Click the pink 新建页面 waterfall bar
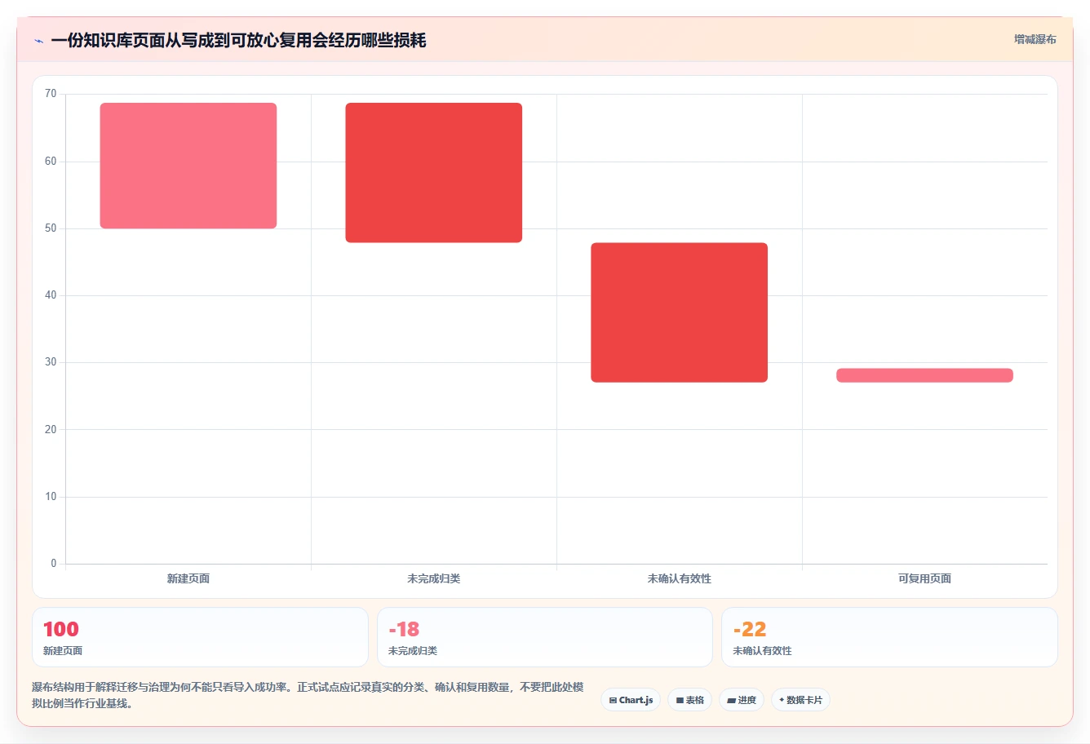 click(188, 166)
